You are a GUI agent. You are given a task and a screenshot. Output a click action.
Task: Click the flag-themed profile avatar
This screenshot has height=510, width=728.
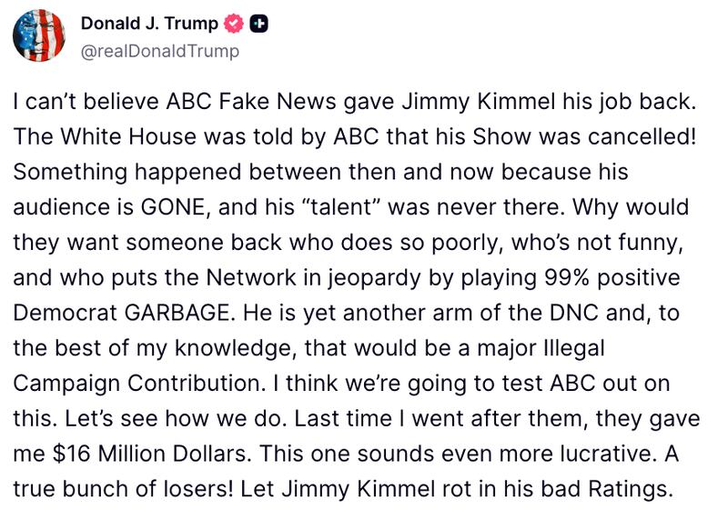(36, 37)
